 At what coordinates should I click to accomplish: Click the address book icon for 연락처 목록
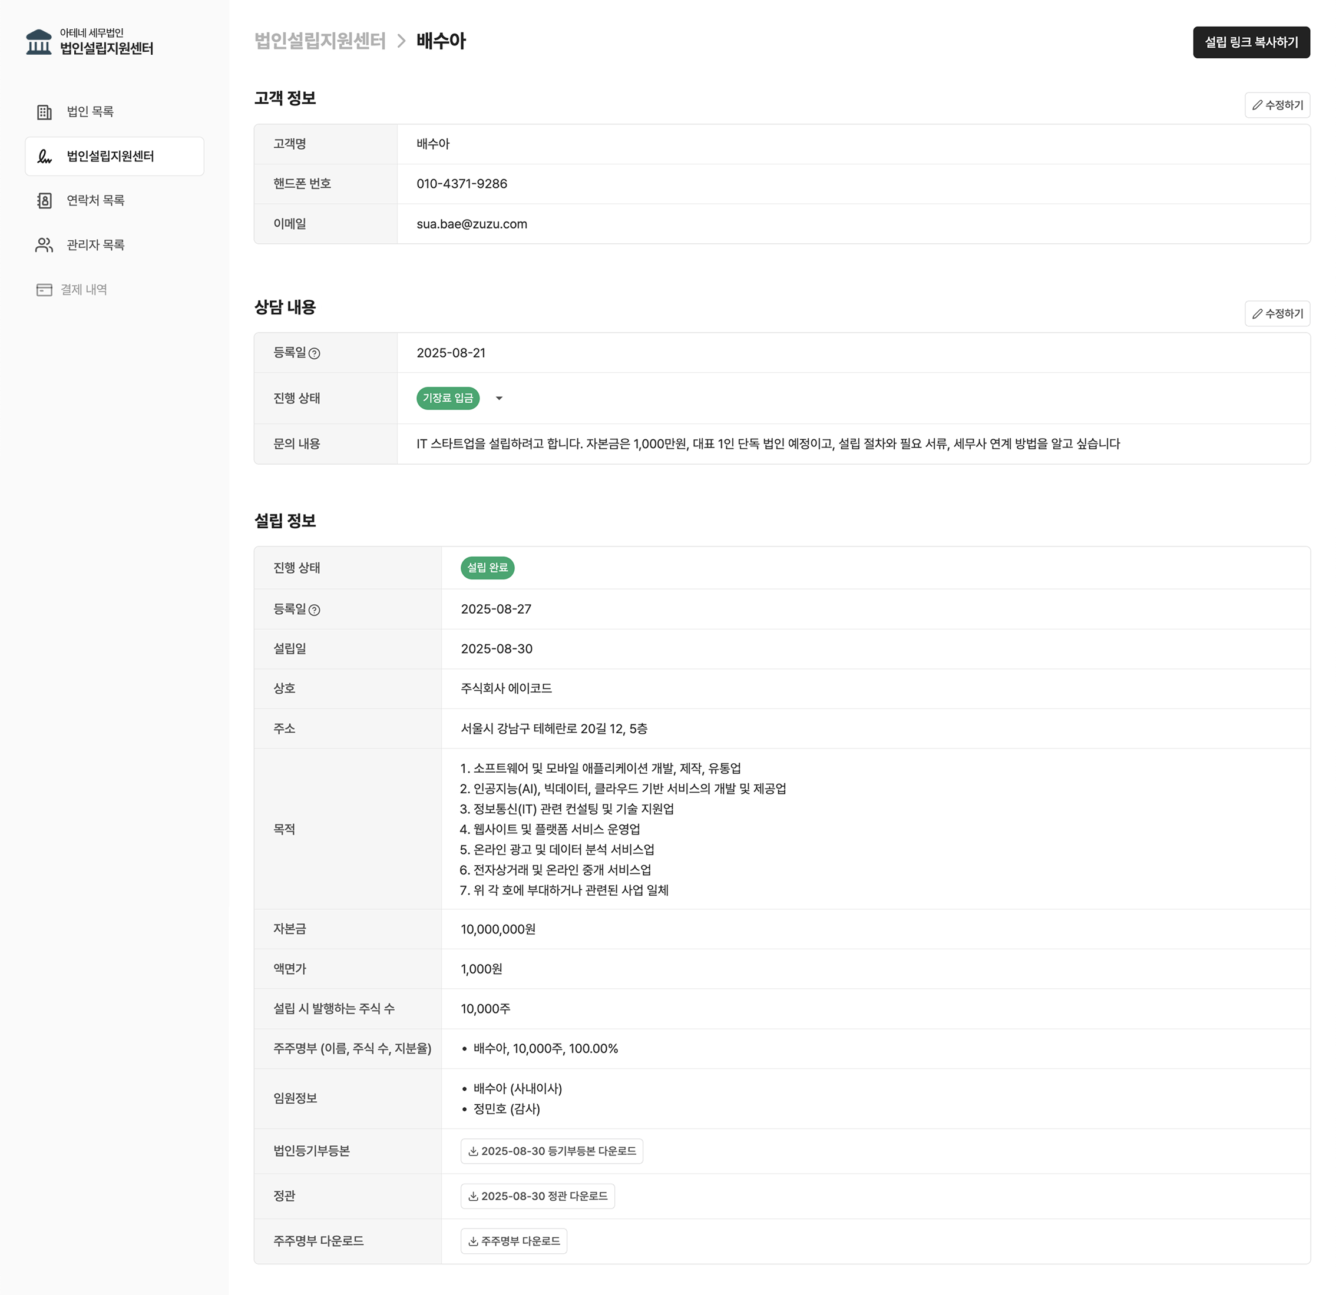click(44, 200)
